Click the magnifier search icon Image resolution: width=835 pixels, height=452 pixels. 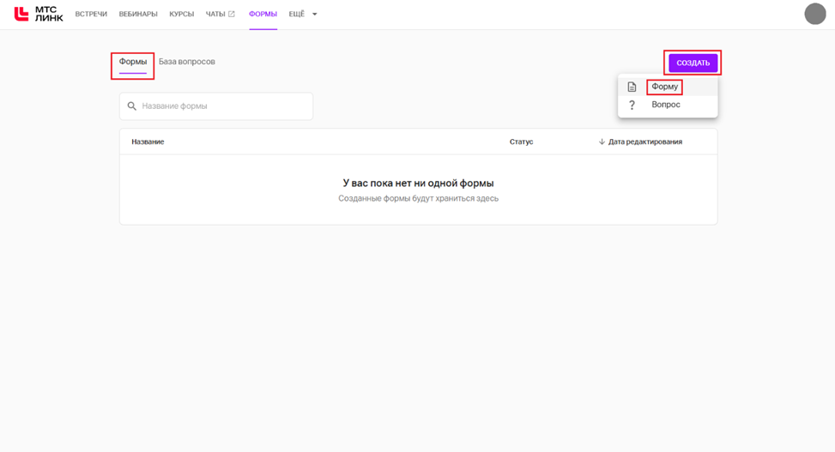[132, 106]
